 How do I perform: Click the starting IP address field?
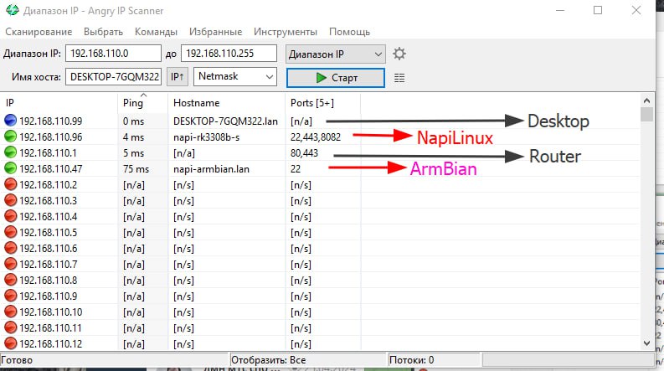[113, 54]
